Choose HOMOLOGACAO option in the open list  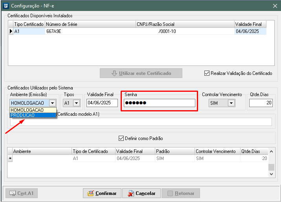[33, 110]
